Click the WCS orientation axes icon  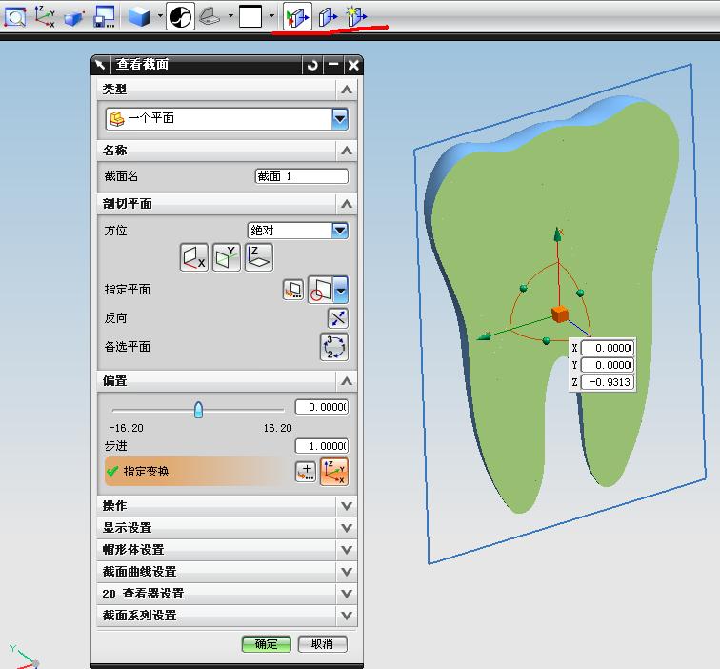point(45,16)
